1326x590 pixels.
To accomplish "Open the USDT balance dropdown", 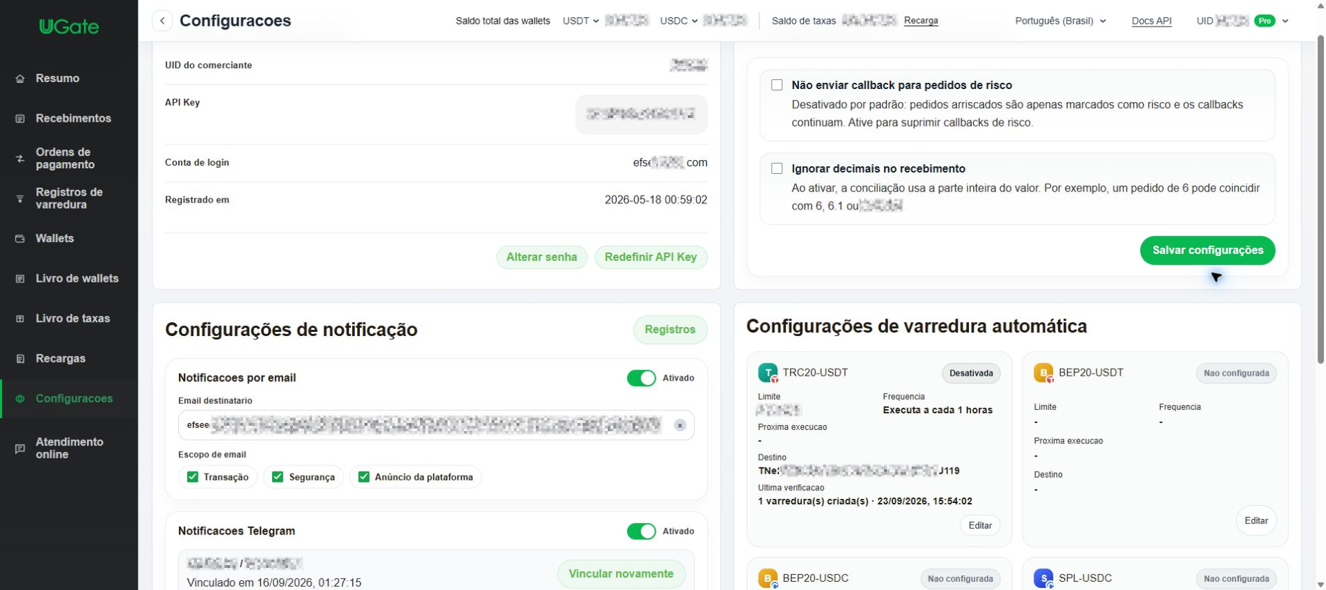I will click(x=581, y=21).
